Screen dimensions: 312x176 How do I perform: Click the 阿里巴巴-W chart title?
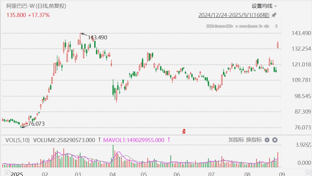36,6
